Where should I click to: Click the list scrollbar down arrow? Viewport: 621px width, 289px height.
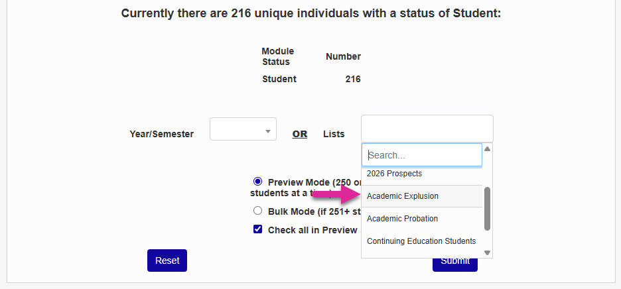point(488,253)
